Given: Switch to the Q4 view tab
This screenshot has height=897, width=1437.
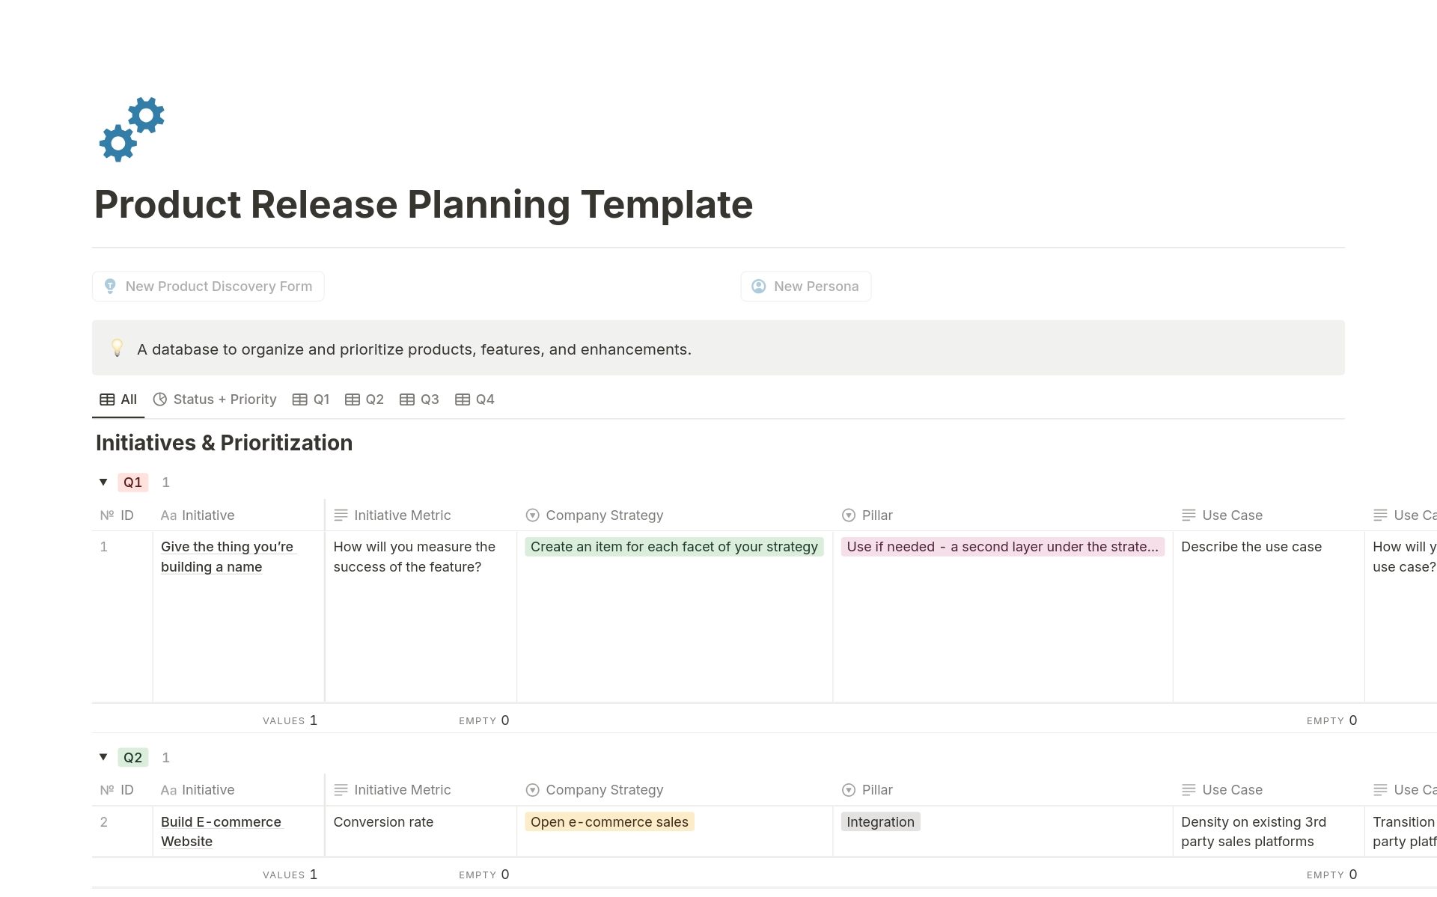Looking at the screenshot, I should 475,399.
